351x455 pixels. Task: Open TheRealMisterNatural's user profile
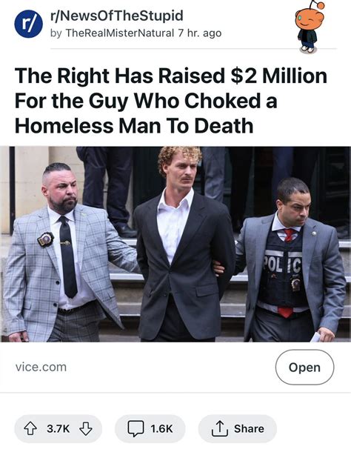click(119, 33)
